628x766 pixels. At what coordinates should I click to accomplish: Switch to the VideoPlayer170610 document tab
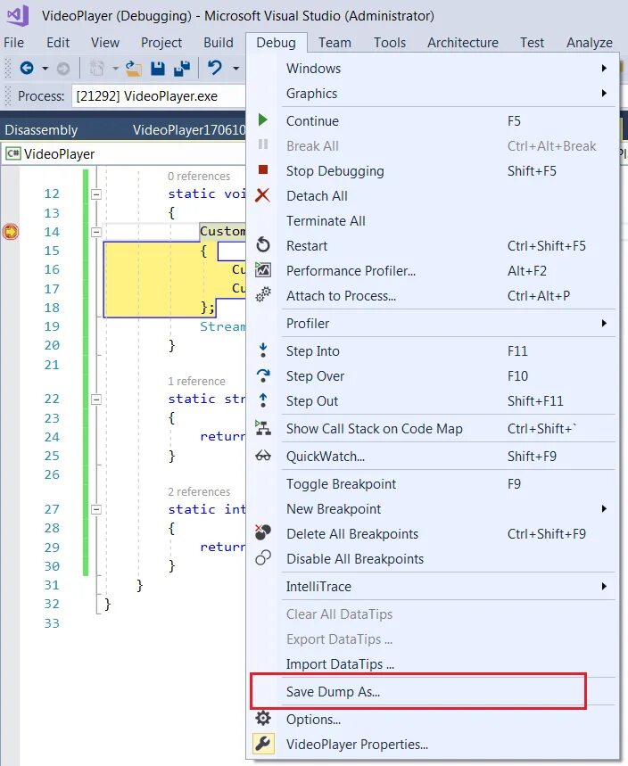tap(189, 130)
